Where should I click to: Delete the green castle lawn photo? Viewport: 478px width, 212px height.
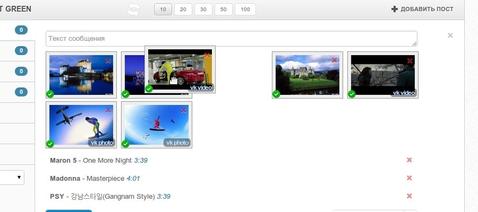pyautogui.click(x=335, y=60)
